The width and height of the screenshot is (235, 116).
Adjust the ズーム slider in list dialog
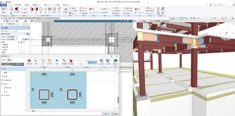click(x=81, y=61)
